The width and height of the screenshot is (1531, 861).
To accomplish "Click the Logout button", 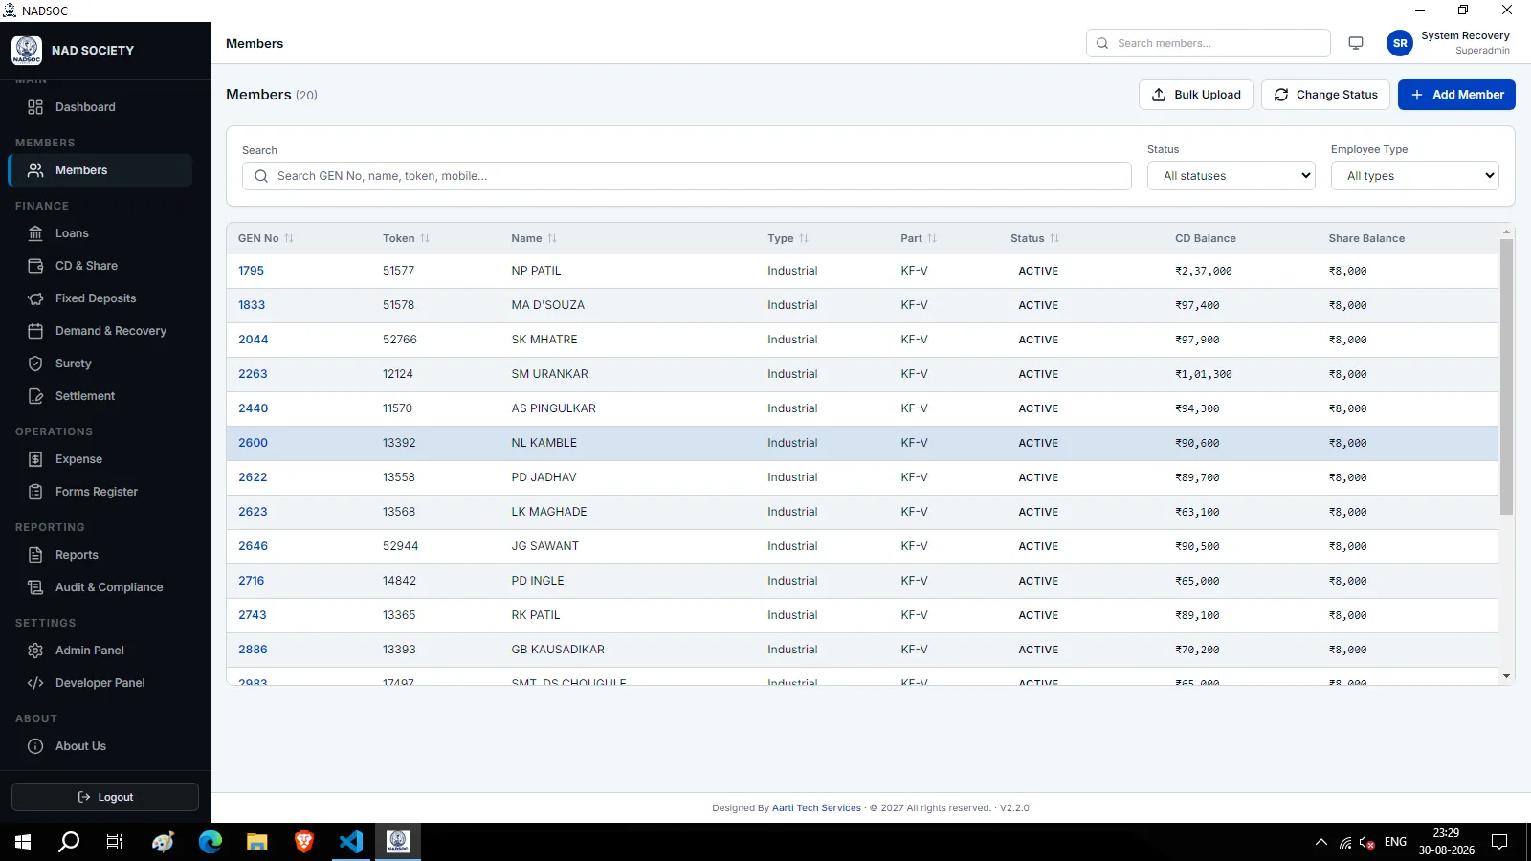I will pyautogui.click(x=105, y=797).
